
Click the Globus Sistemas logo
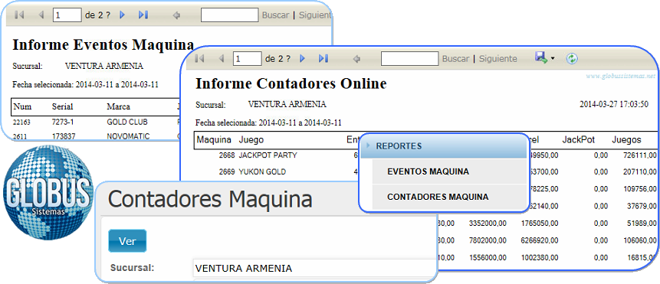coord(49,192)
